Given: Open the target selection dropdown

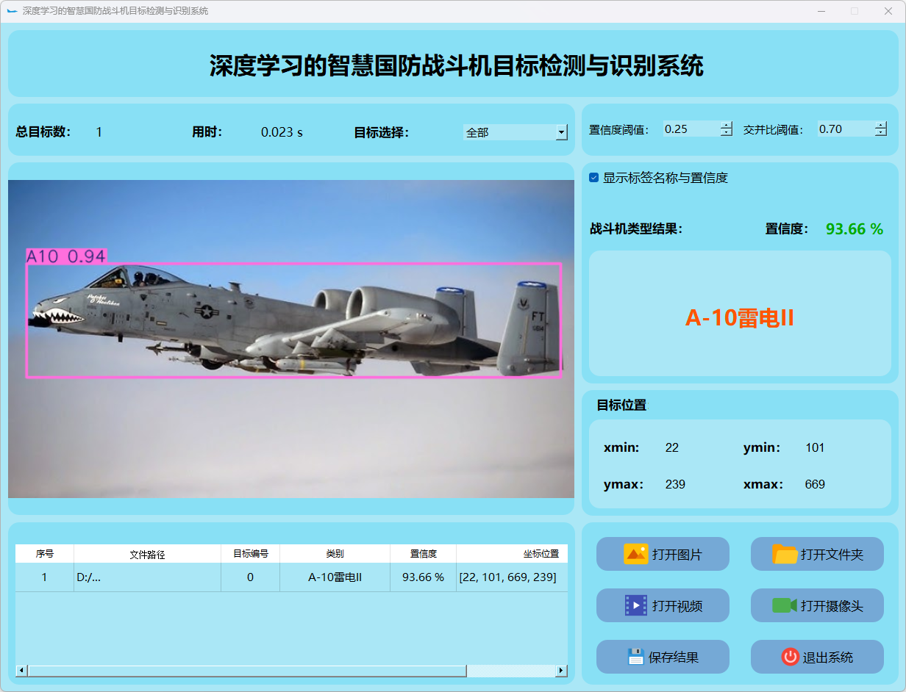Looking at the screenshot, I should tap(561, 132).
